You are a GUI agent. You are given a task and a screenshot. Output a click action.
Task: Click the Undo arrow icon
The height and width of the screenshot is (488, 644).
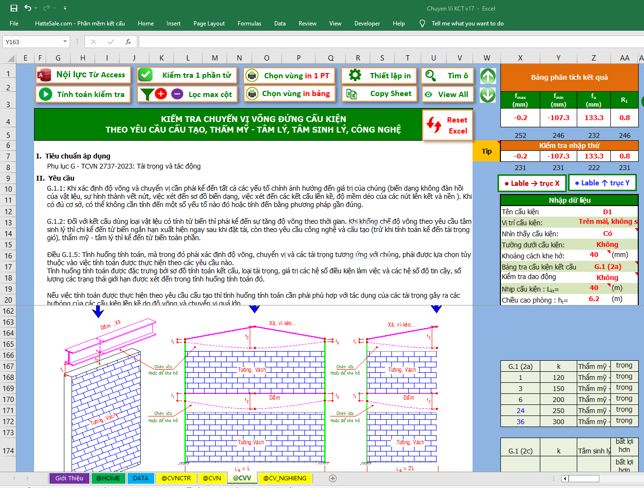coord(28,8)
